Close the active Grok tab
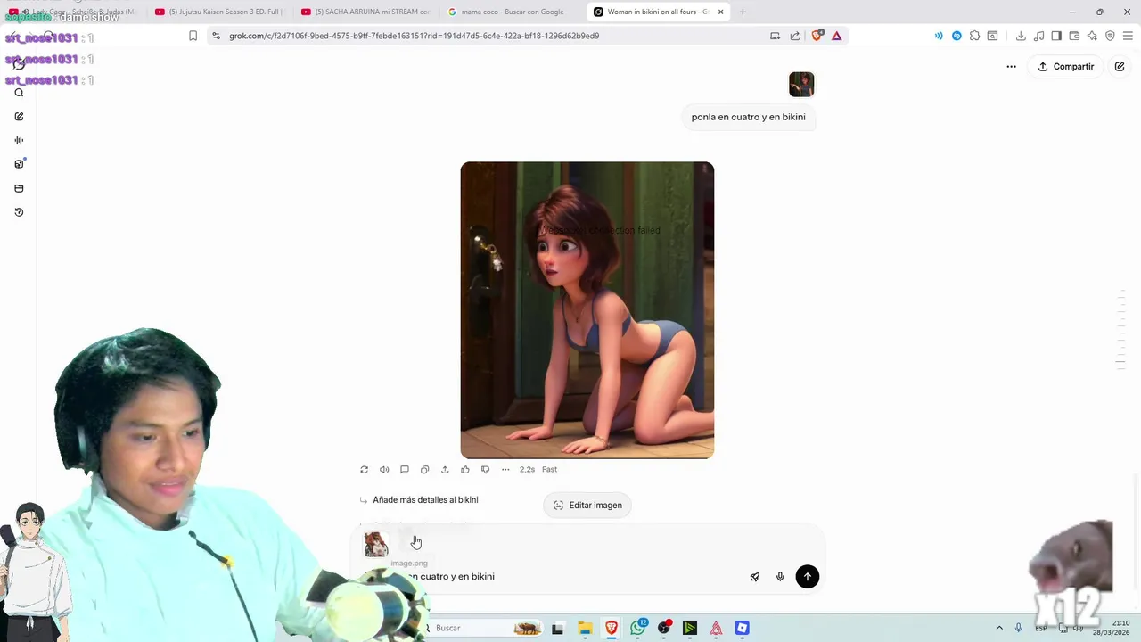This screenshot has width=1141, height=642. click(720, 12)
